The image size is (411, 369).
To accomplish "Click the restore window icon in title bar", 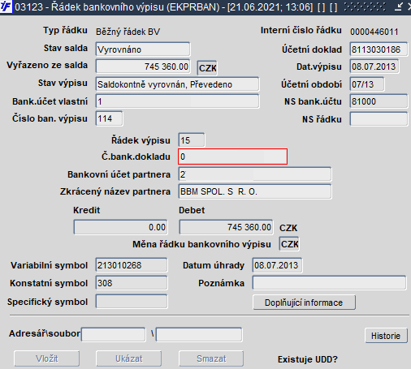I will click(x=399, y=6).
